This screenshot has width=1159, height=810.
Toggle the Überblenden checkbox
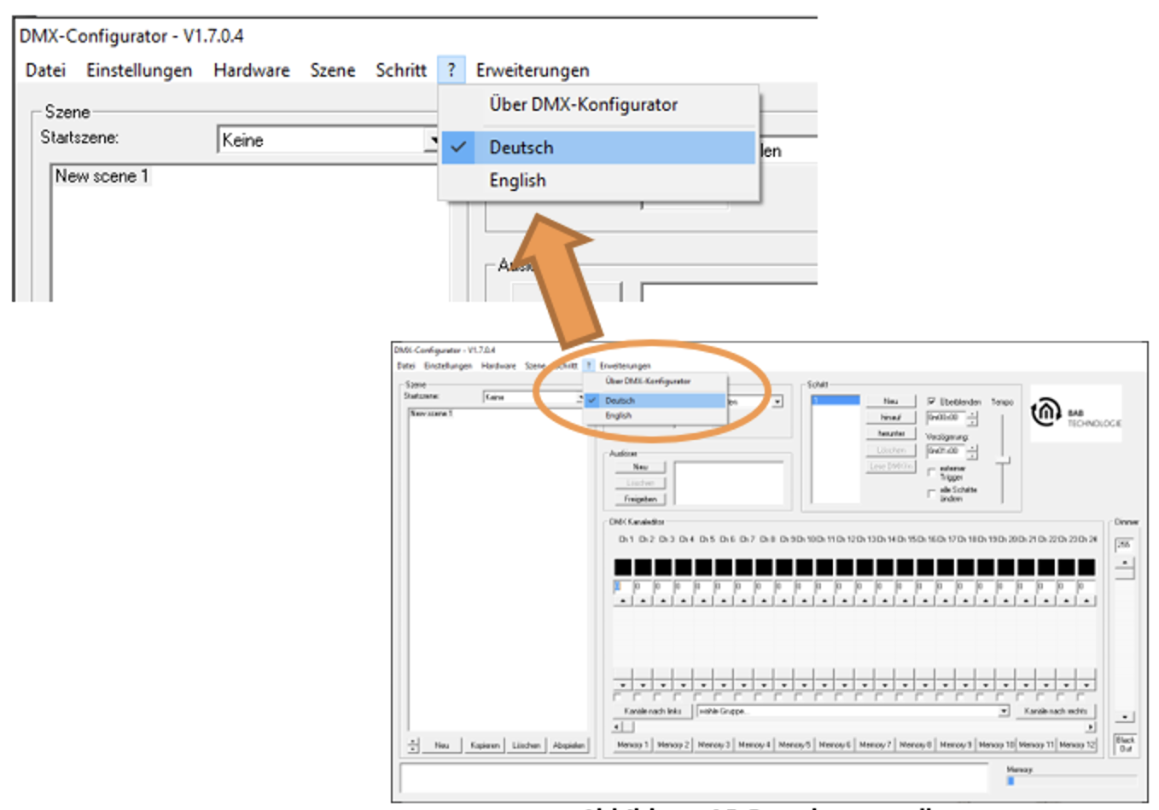[931, 402]
